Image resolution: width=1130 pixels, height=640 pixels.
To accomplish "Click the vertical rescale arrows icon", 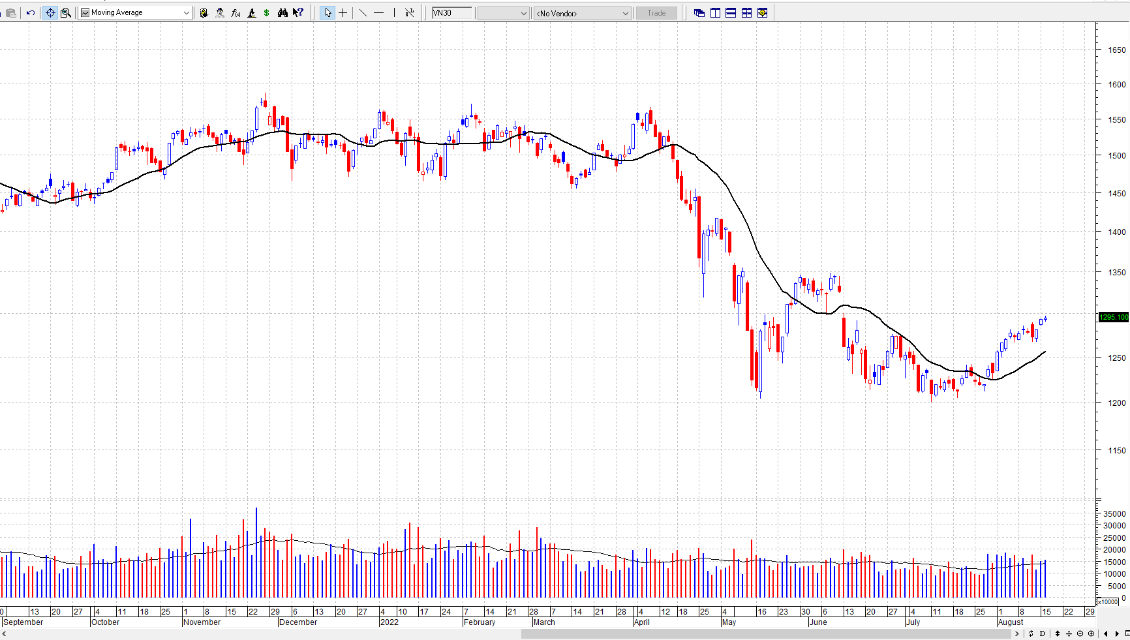I will (x=1058, y=633).
